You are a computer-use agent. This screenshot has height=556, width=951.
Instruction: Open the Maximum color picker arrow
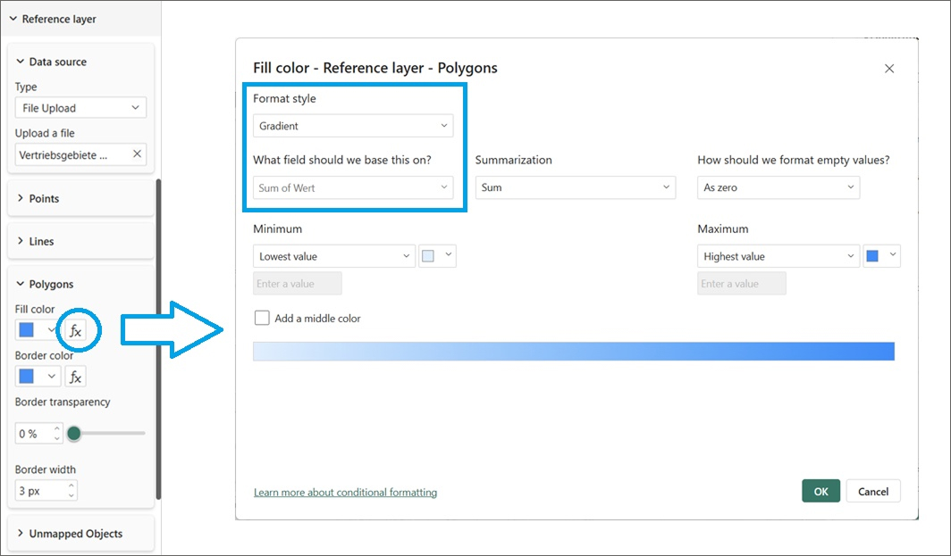coord(894,255)
